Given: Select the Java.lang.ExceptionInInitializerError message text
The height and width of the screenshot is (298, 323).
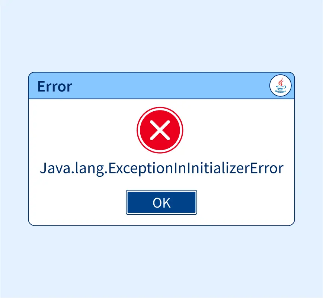Looking at the screenshot, I should (162, 169).
